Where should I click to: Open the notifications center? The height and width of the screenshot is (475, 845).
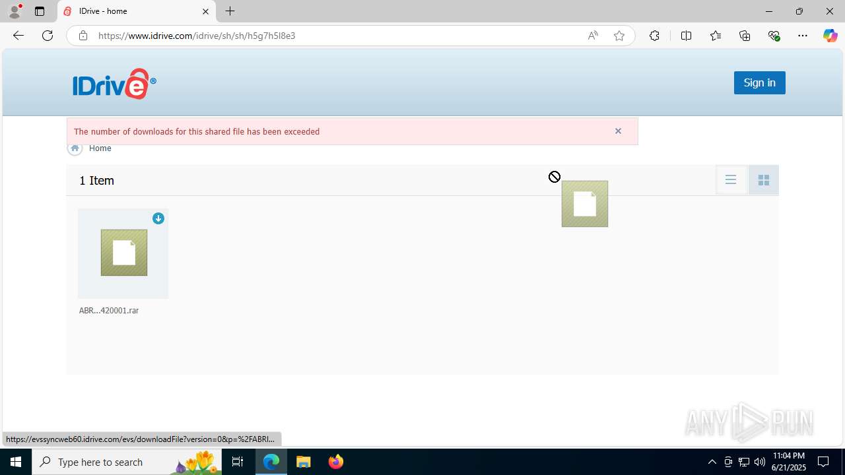823,462
